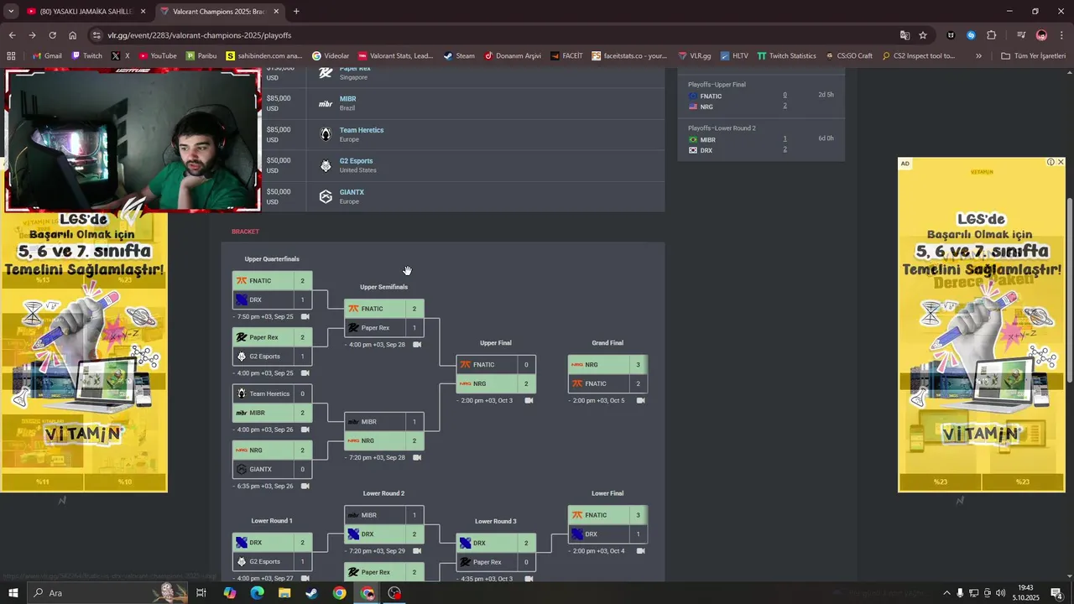Click the GIANTX logo in the prize list
Screen dimensions: 1074x604
pos(326,196)
